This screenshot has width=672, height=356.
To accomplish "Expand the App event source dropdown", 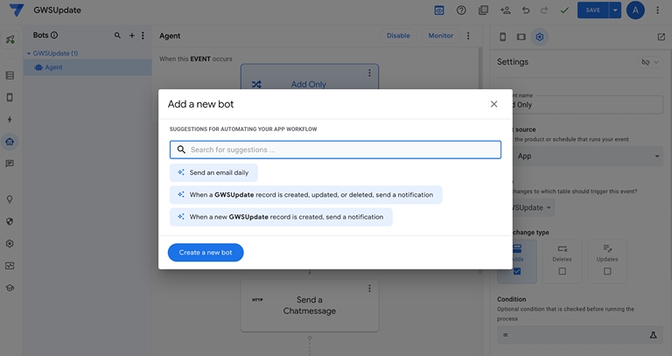I will pyautogui.click(x=656, y=157).
